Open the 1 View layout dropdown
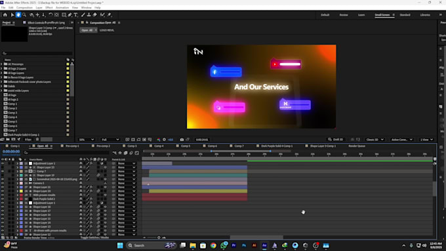Image resolution: width=446 pixels, height=251 pixels. [x=426, y=140]
